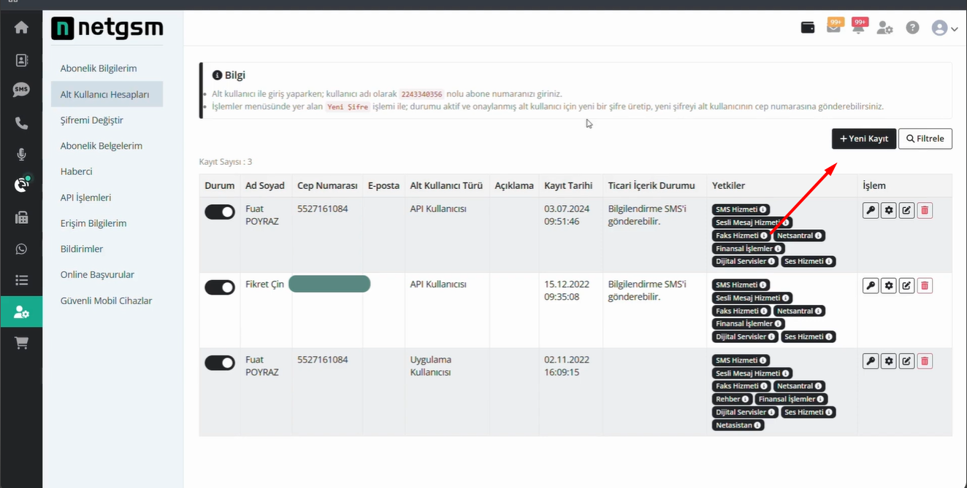967x488 pixels.
Task: Click the Fikret Çin name cell
Action: coord(264,284)
